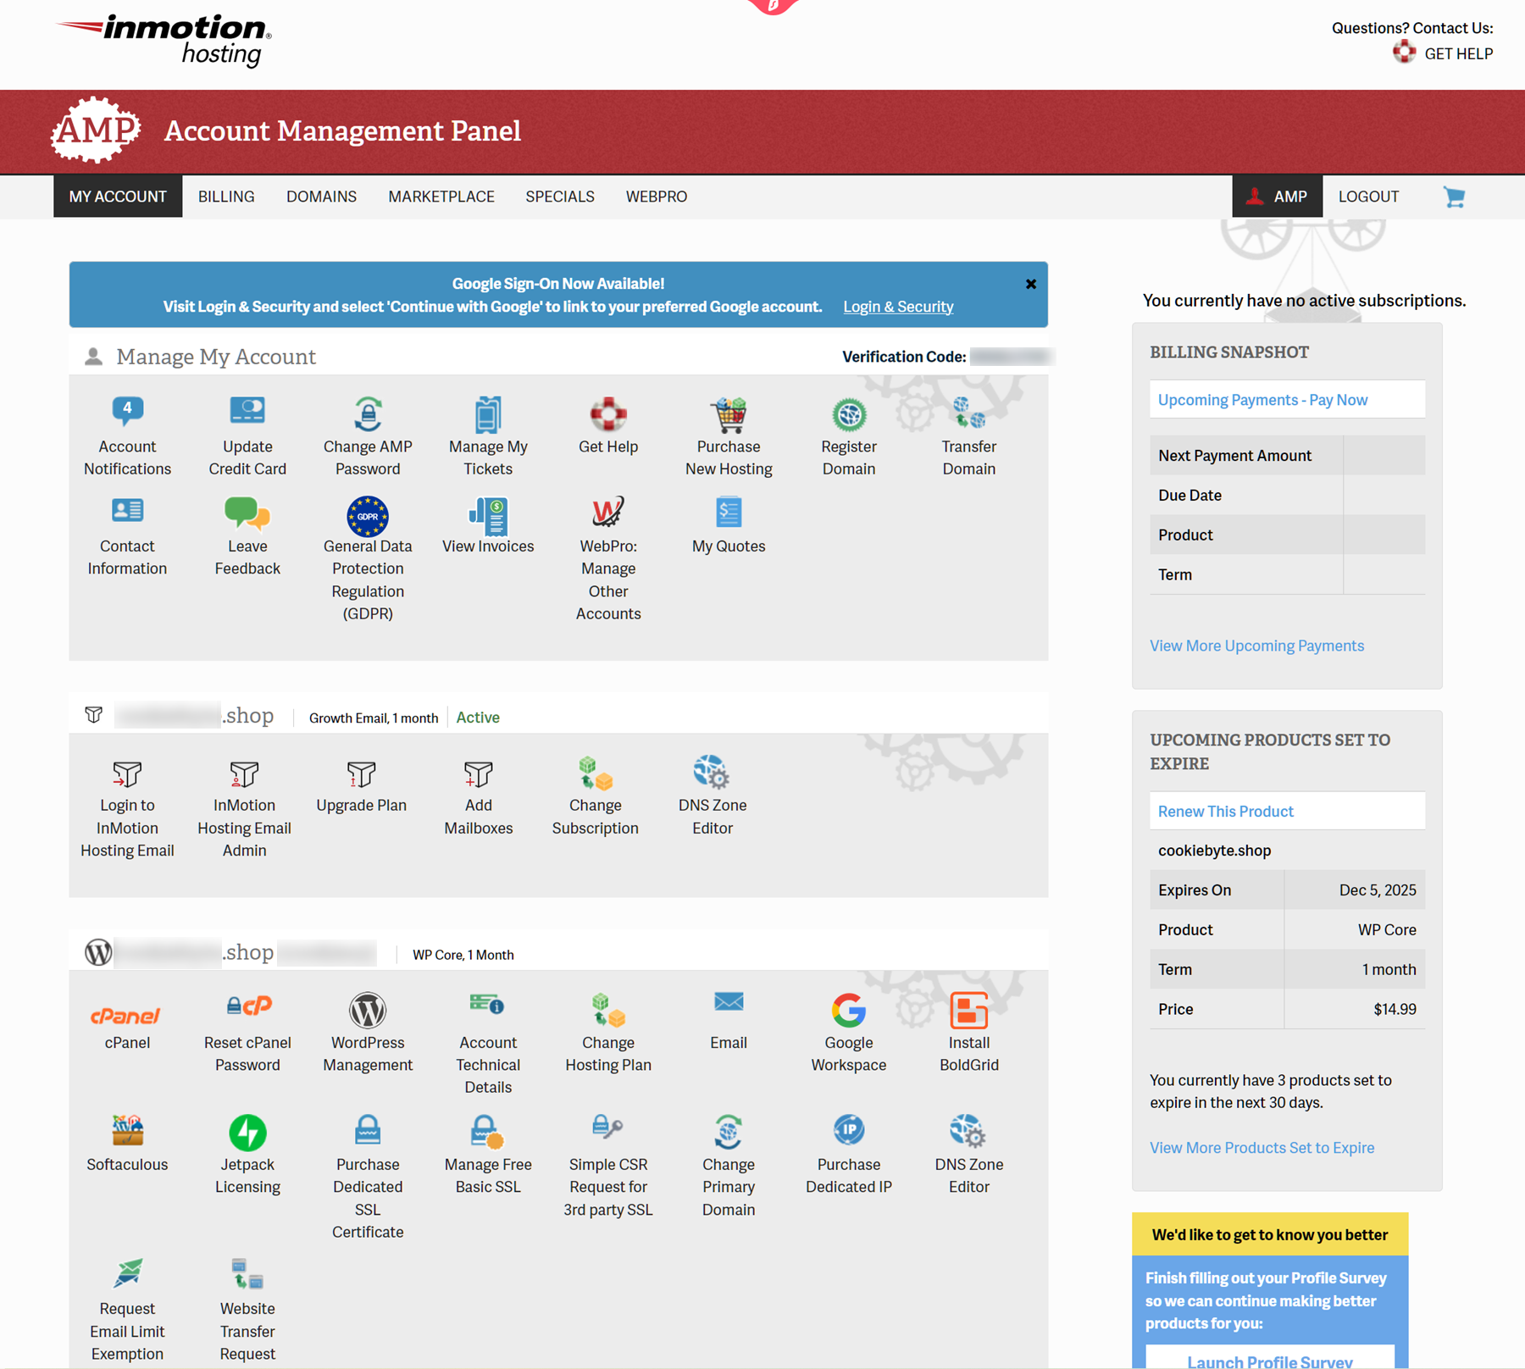Screen dimensions: 1525x1369
Task: Click the Manage Free Basic SSL icon
Action: 487,1132
